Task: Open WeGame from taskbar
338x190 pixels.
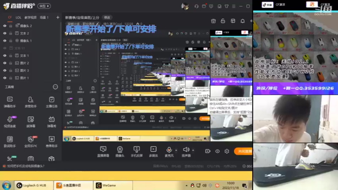Action: 113,185
